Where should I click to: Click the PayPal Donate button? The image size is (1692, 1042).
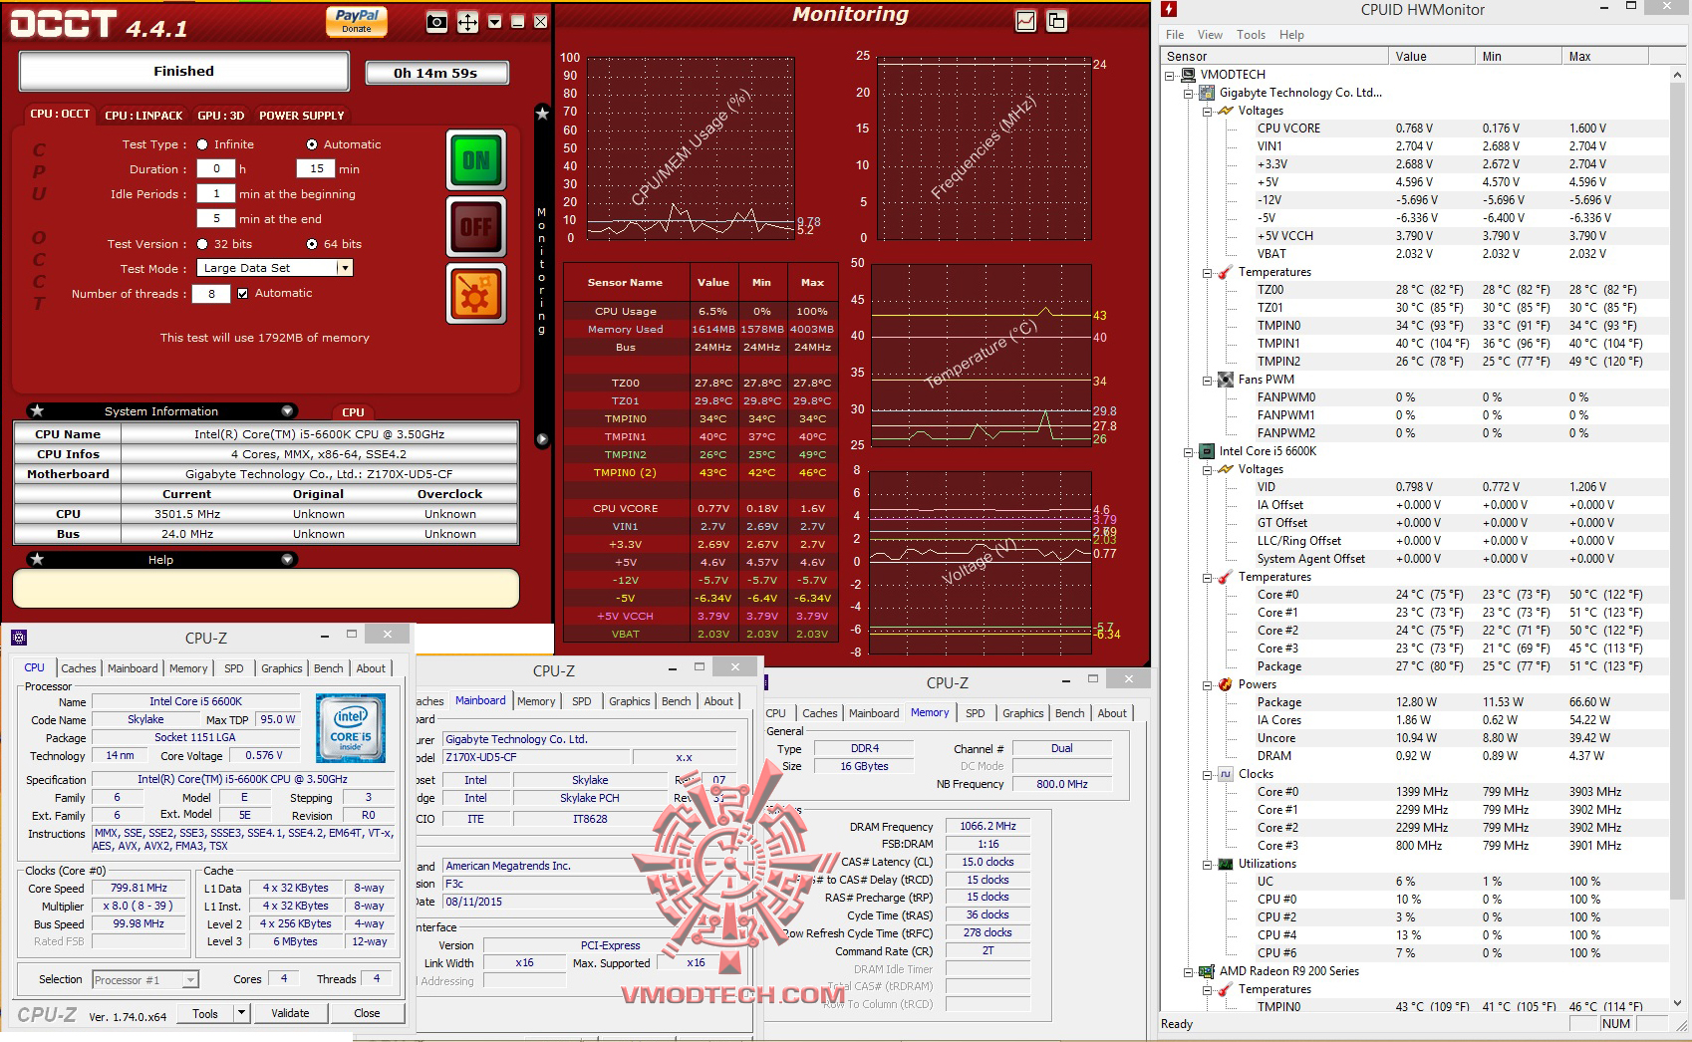tap(357, 21)
